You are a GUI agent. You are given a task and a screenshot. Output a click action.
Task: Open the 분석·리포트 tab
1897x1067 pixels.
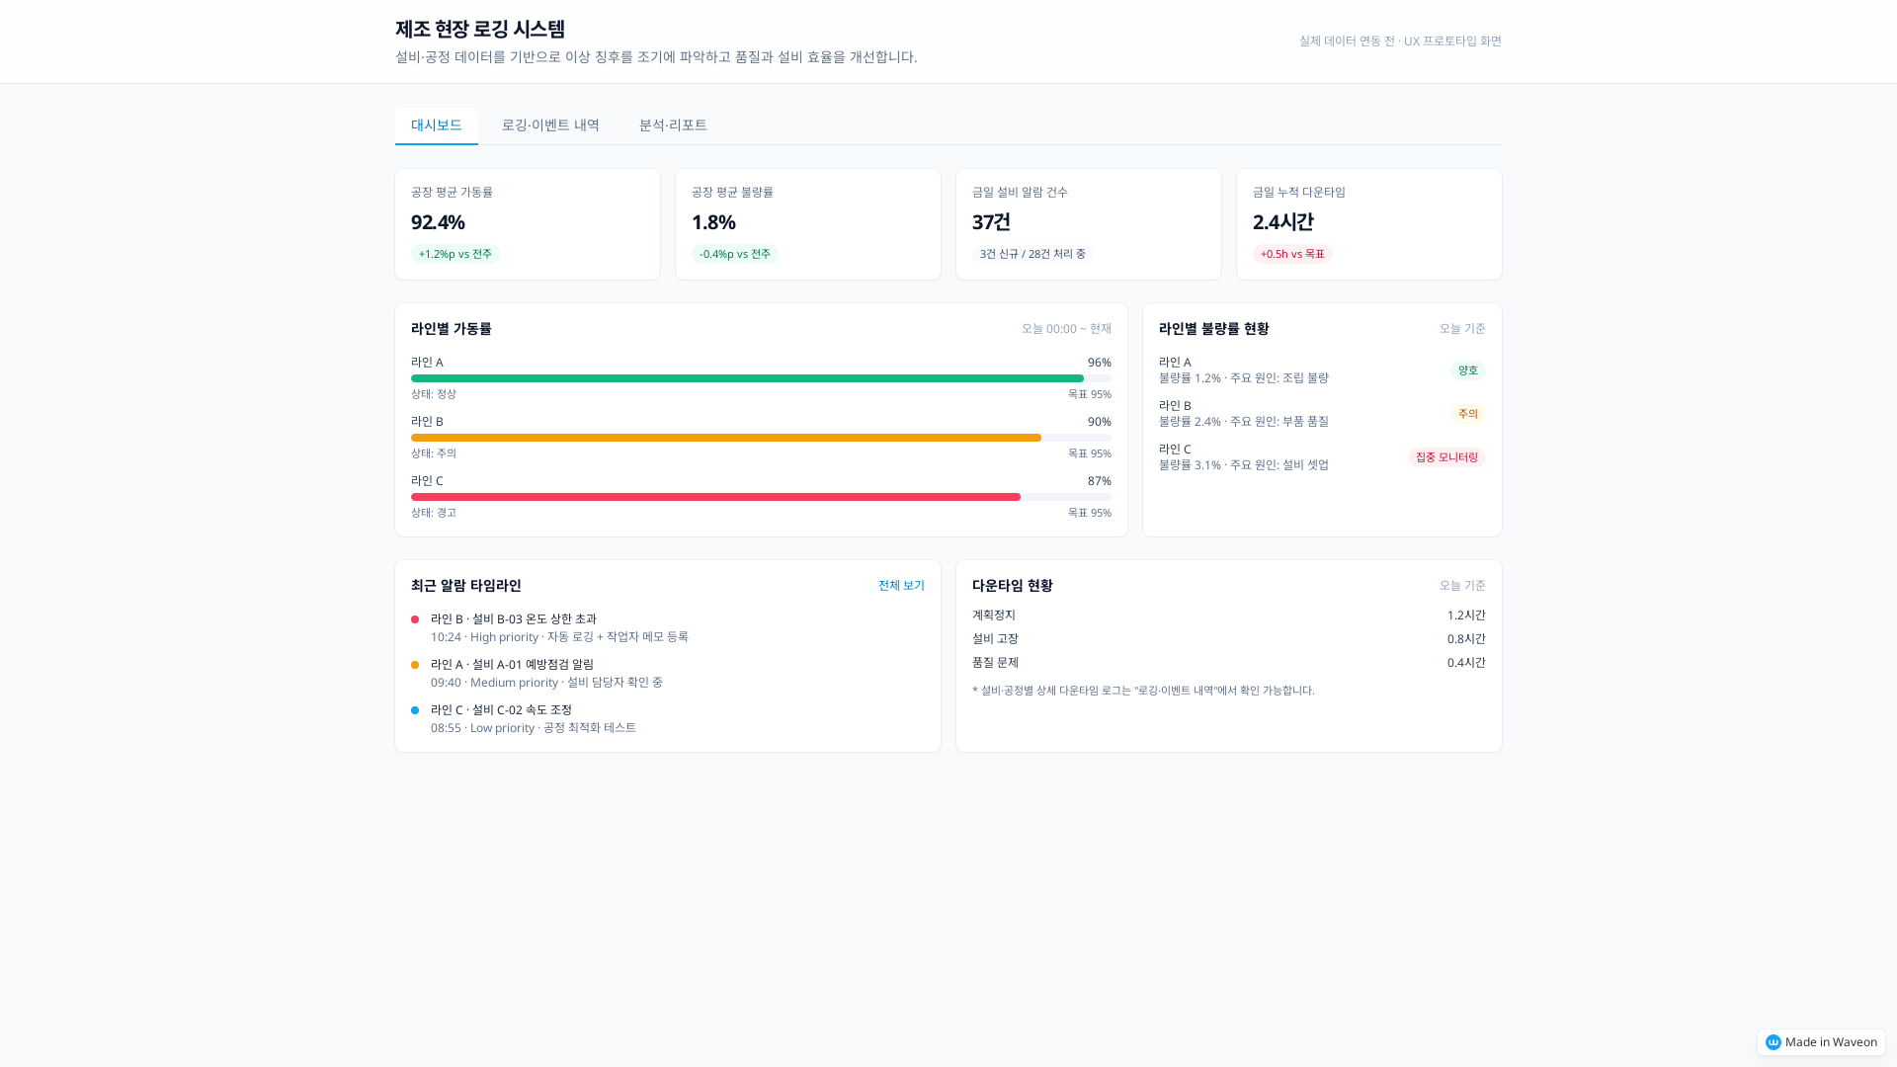coord(673,125)
